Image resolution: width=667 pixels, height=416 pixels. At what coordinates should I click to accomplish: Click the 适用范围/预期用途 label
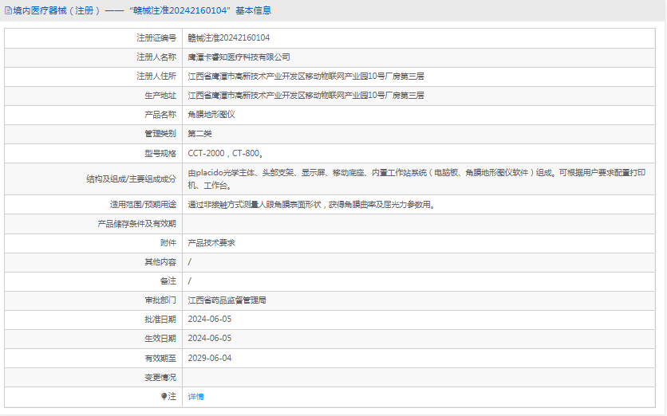coord(143,205)
